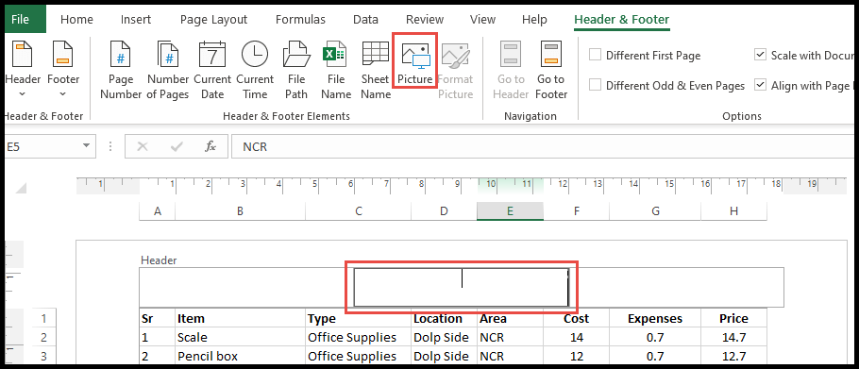Click the Cost header cell

click(x=577, y=319)
